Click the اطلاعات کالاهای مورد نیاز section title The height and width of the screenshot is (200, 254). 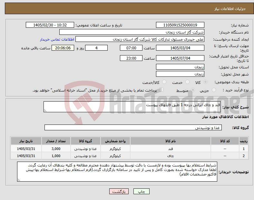tap(225, 117)
